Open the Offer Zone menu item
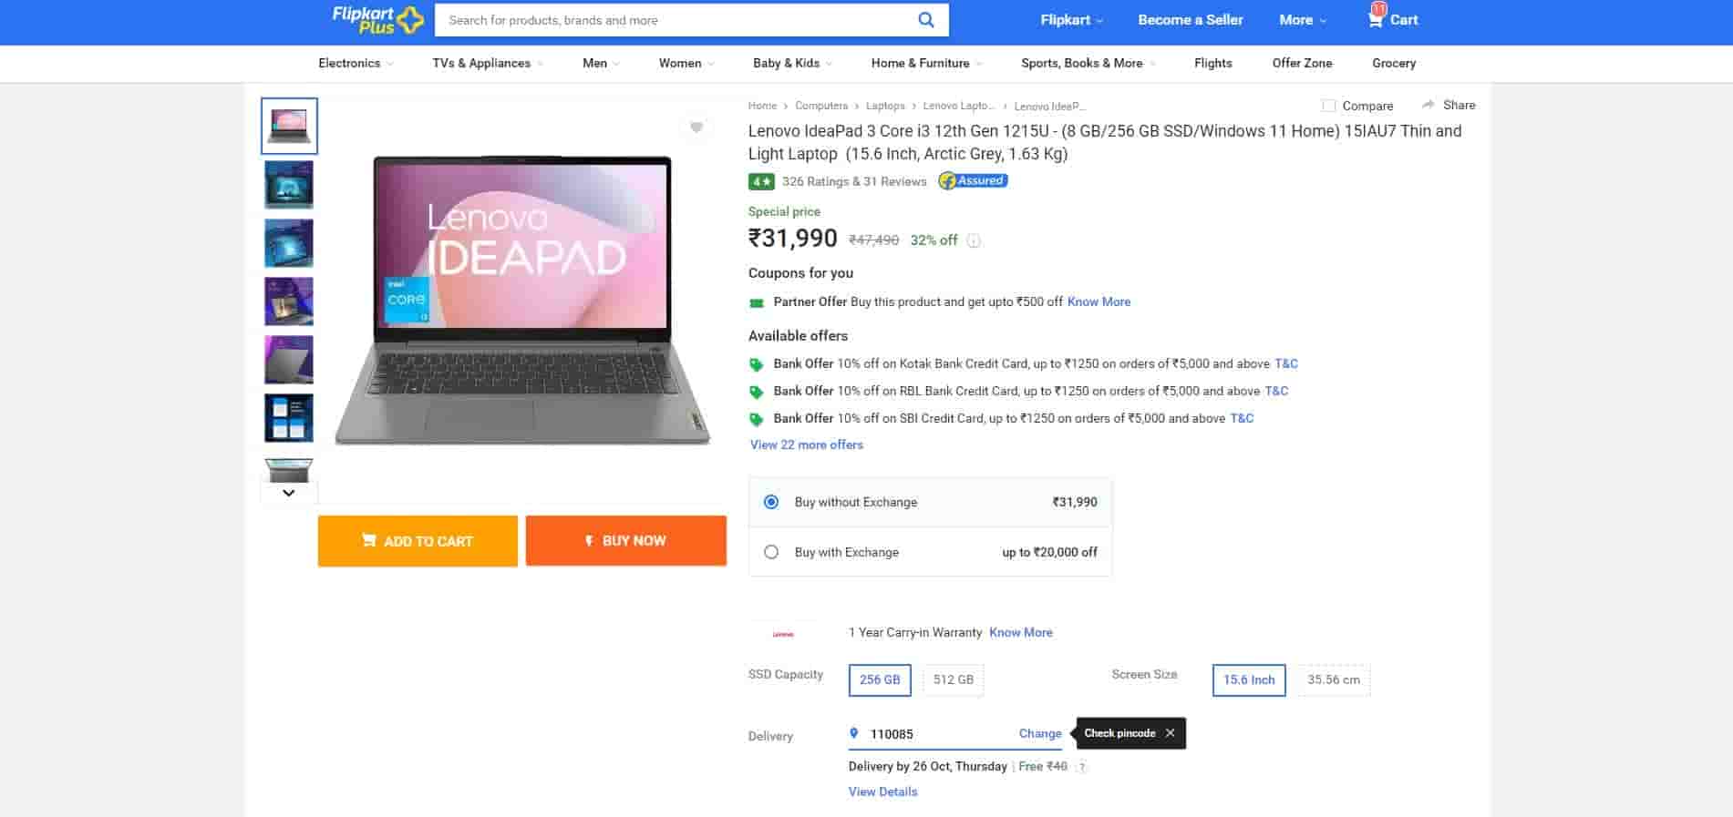 pyautogui.click(x=1302, y=63)
